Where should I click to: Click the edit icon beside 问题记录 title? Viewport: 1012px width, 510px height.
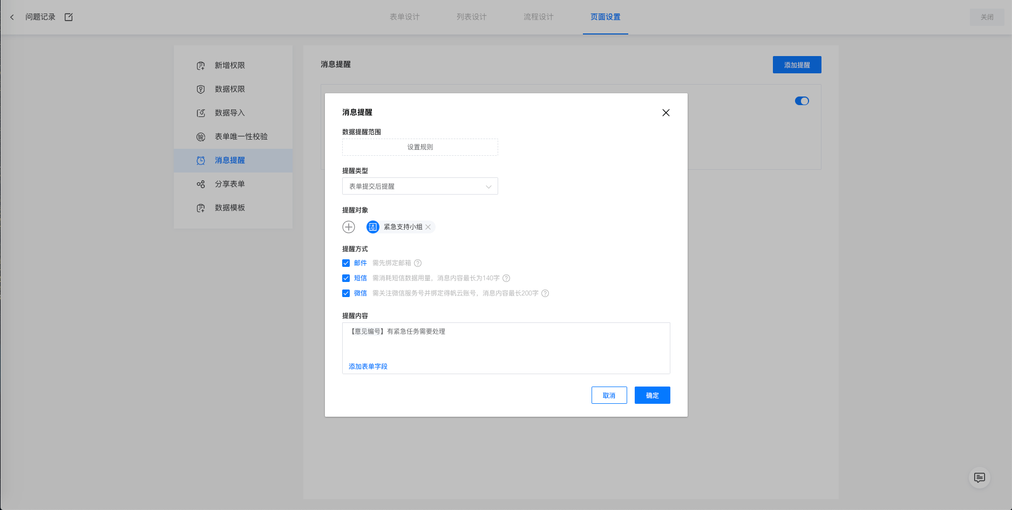click(69, 17)
